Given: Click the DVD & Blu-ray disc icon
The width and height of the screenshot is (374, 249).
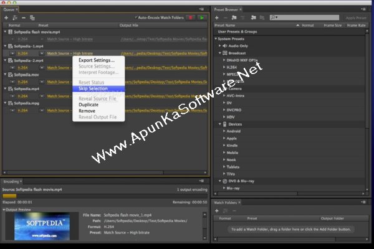Looking at the screenshot, I should 224,181.
